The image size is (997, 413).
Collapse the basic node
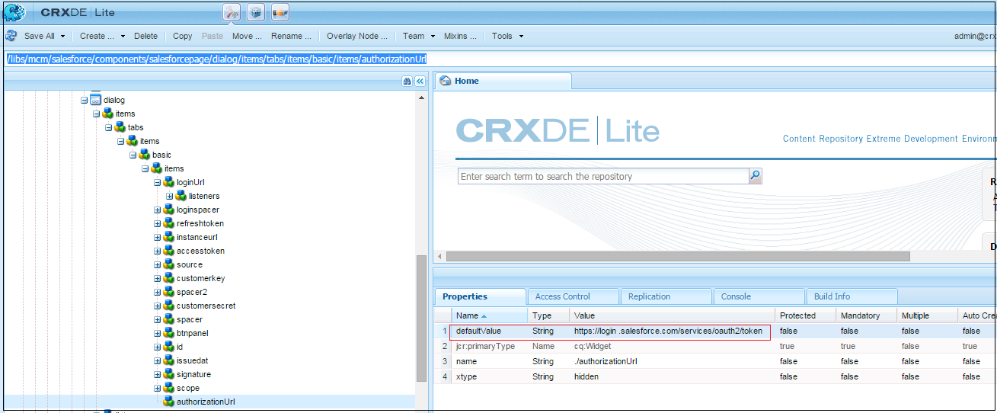133,155
